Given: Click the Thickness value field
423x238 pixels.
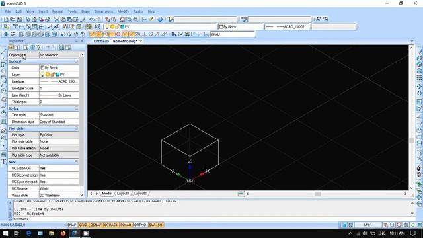Looking at the screenshot, I should (x=59, y=102).
